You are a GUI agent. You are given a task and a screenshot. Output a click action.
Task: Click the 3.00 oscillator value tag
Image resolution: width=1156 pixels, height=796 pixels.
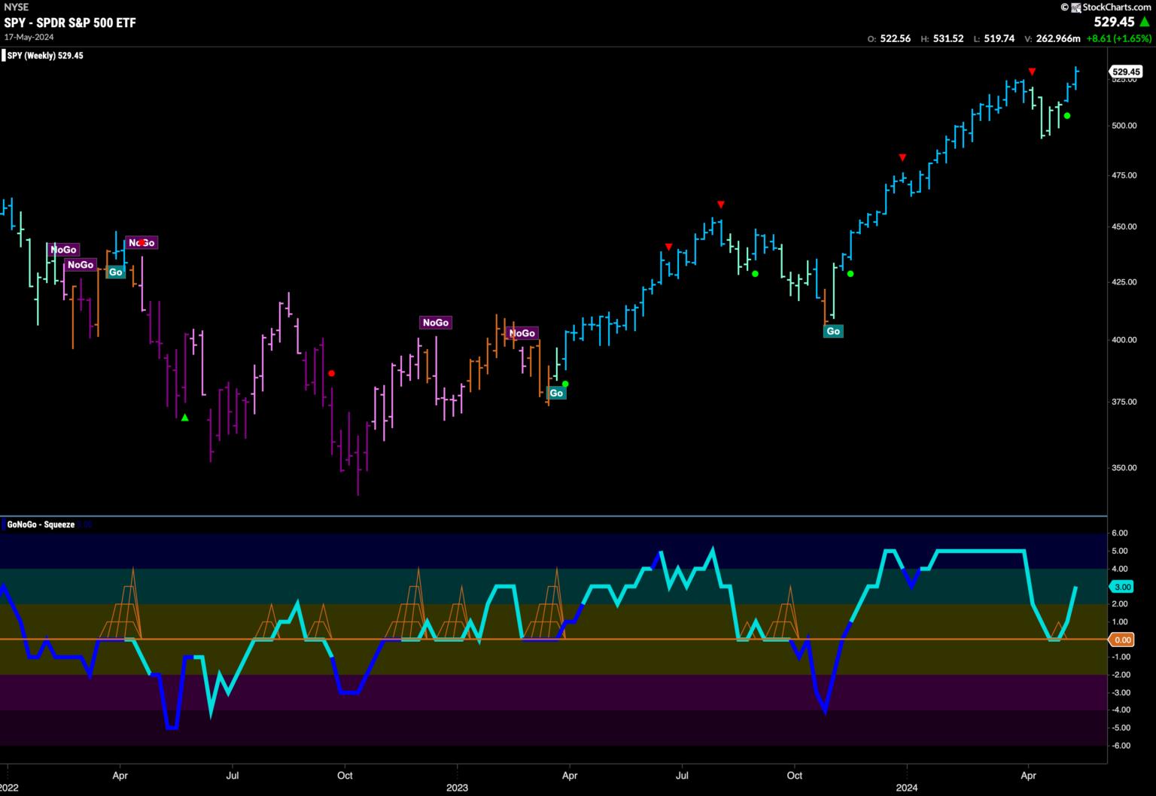(1122, 587)
